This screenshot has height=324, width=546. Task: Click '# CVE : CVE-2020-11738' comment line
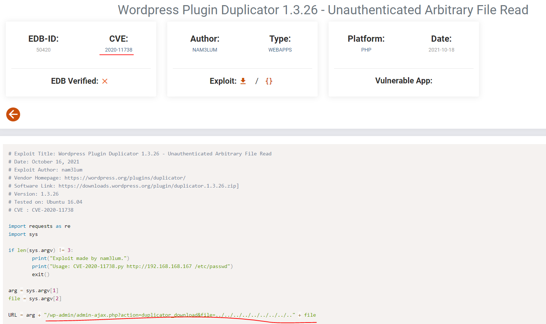click(41, 210)
